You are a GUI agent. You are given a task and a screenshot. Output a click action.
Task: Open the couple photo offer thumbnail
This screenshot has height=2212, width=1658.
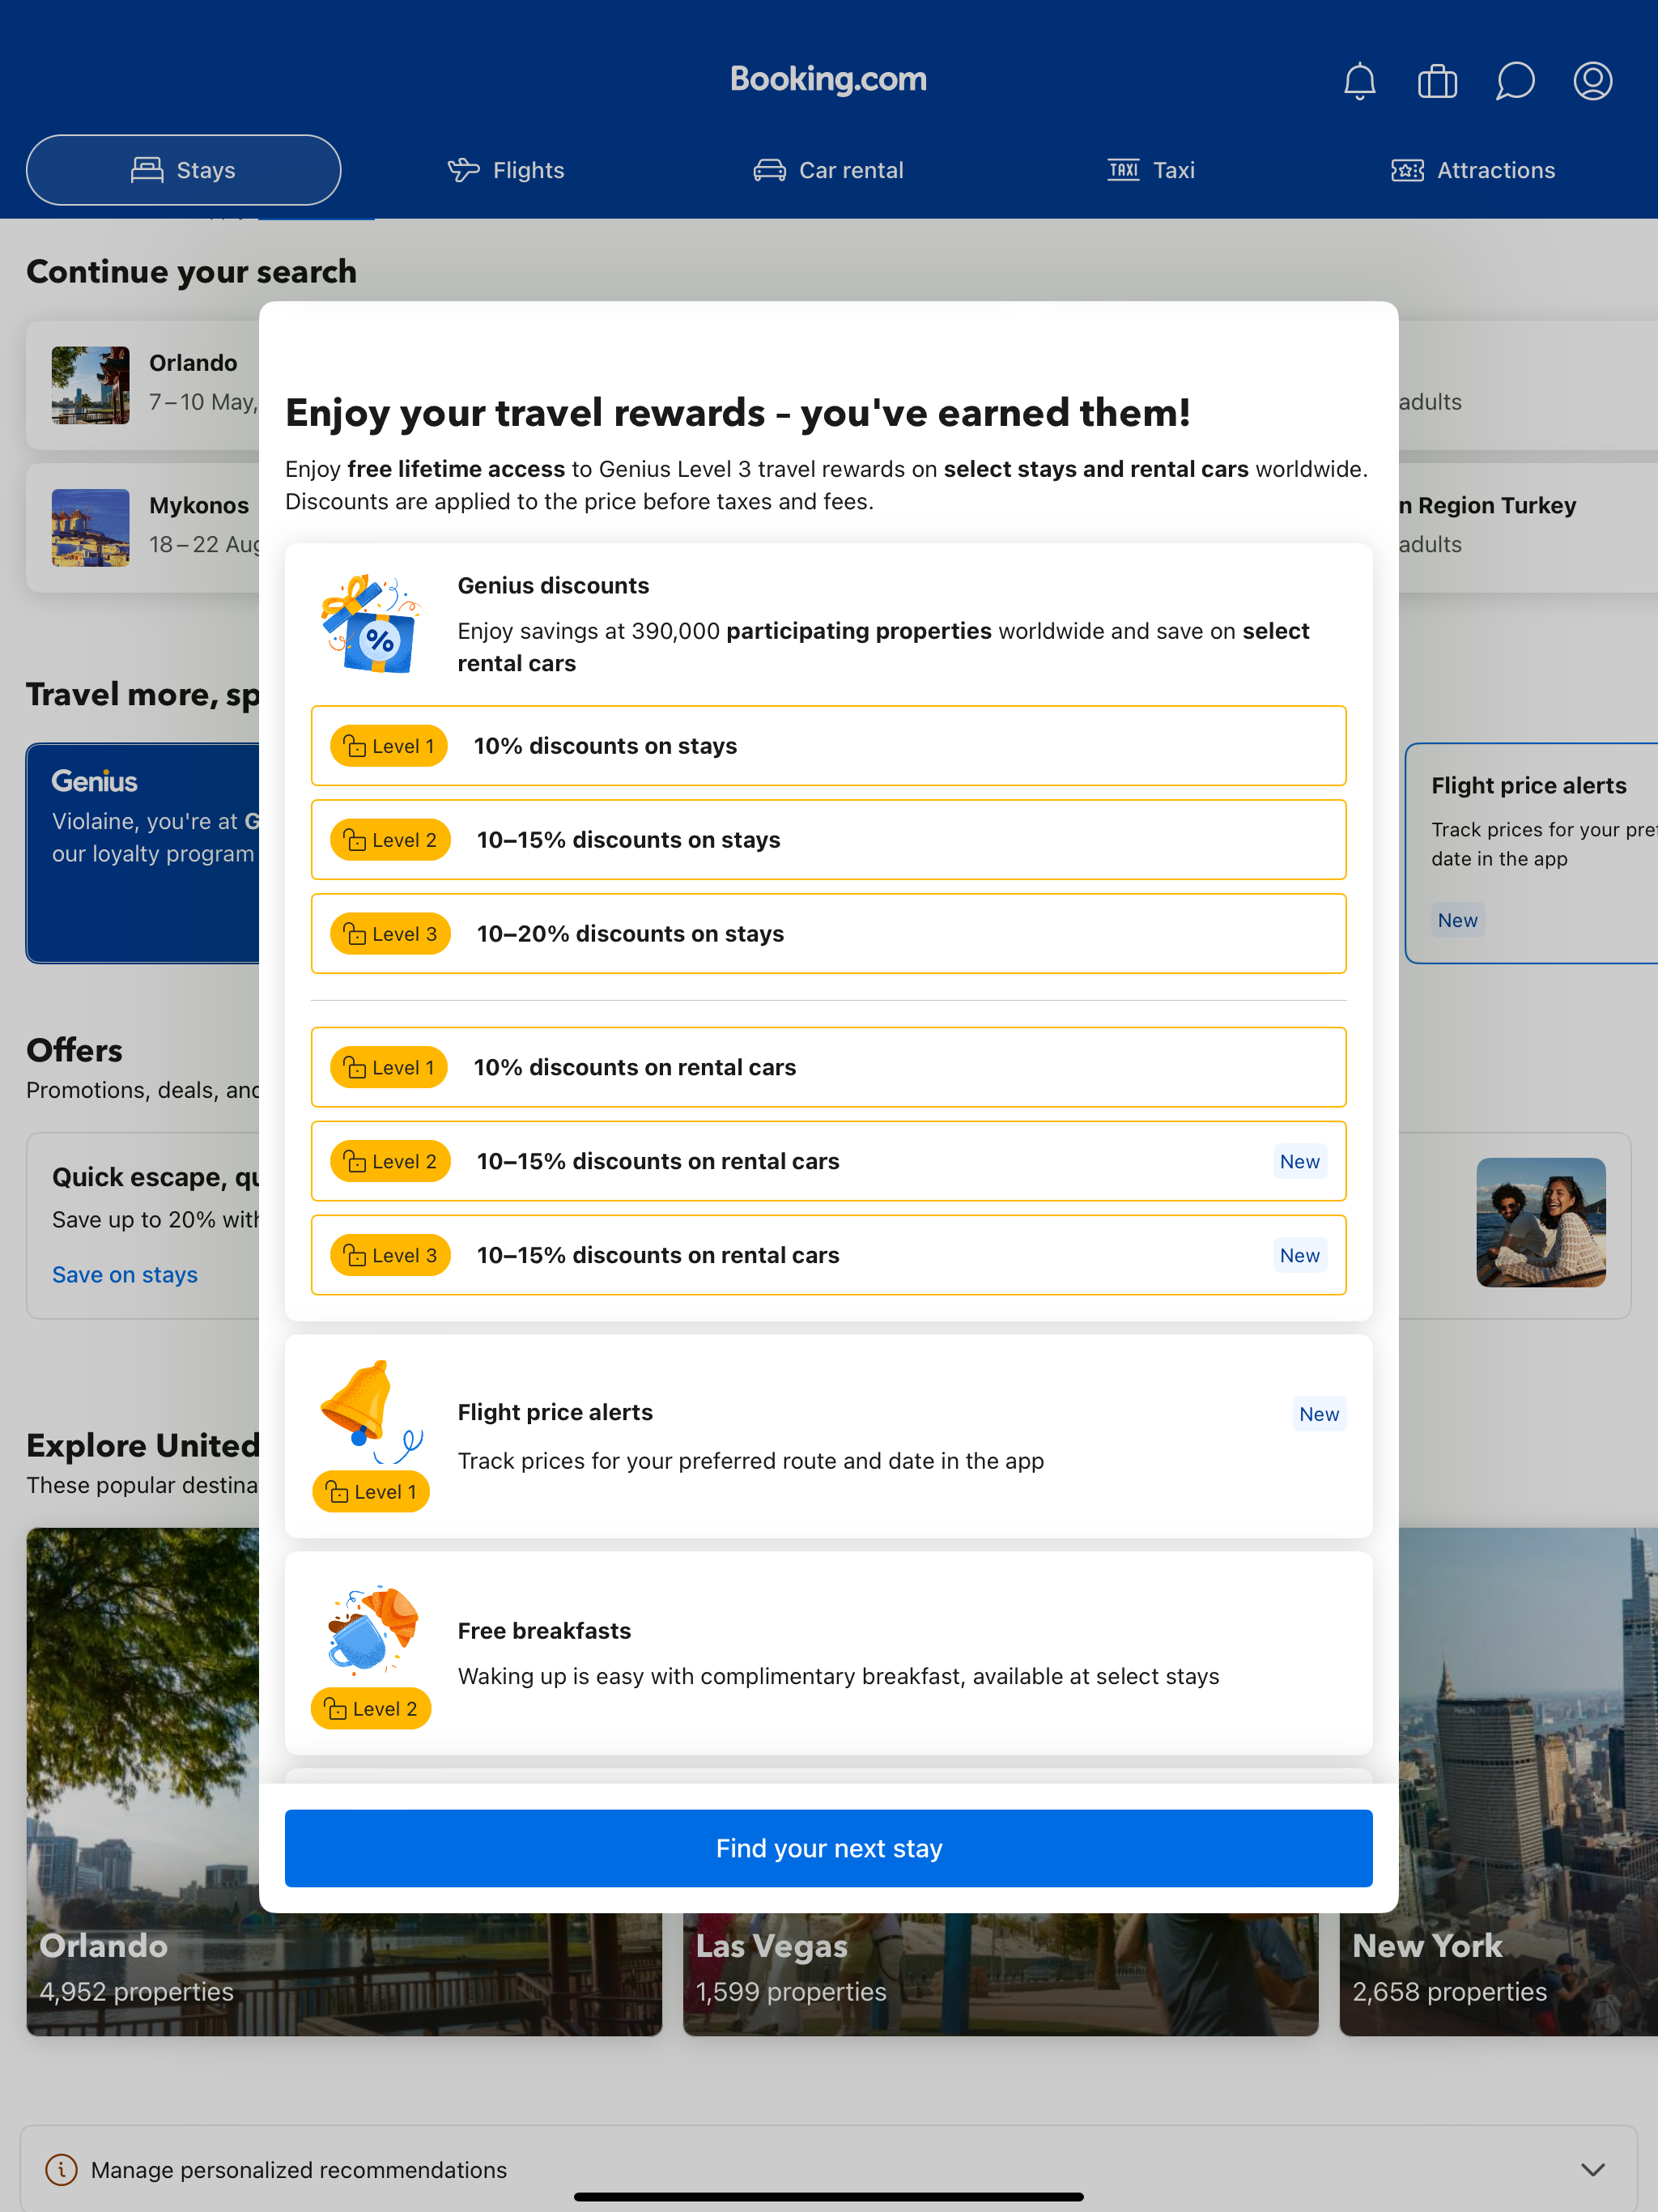pyautogui.click(x=1541, y=1223)
